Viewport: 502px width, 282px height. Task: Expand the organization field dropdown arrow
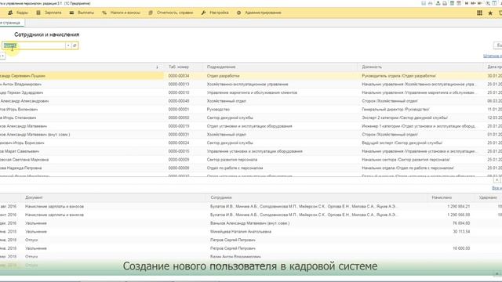pos(68,45)
